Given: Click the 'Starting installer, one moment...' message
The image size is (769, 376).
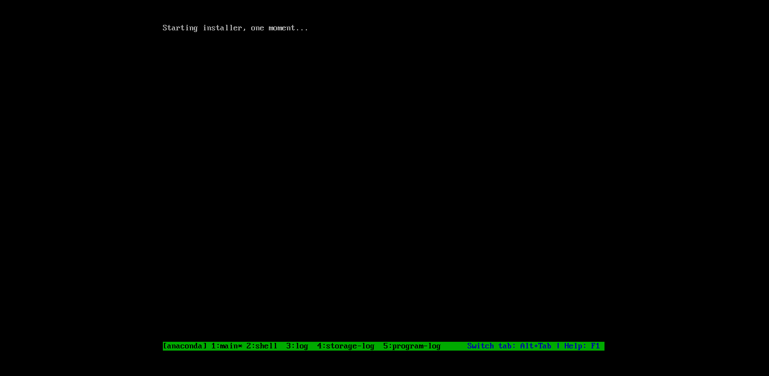Looking at the screenshot, I should (235, 28).
